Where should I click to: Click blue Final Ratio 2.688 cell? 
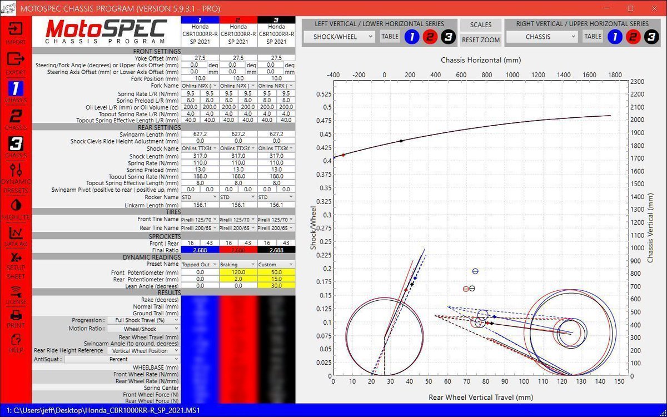tap(200, 250)
